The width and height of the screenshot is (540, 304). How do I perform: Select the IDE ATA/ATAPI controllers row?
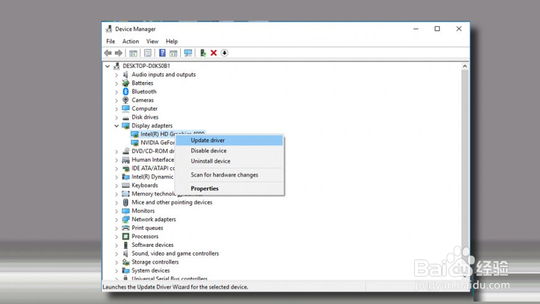pos(149,168)
